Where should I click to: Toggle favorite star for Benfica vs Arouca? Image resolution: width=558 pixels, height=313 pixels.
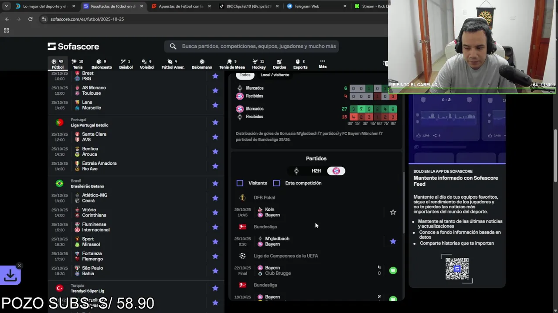click(215, 151)
